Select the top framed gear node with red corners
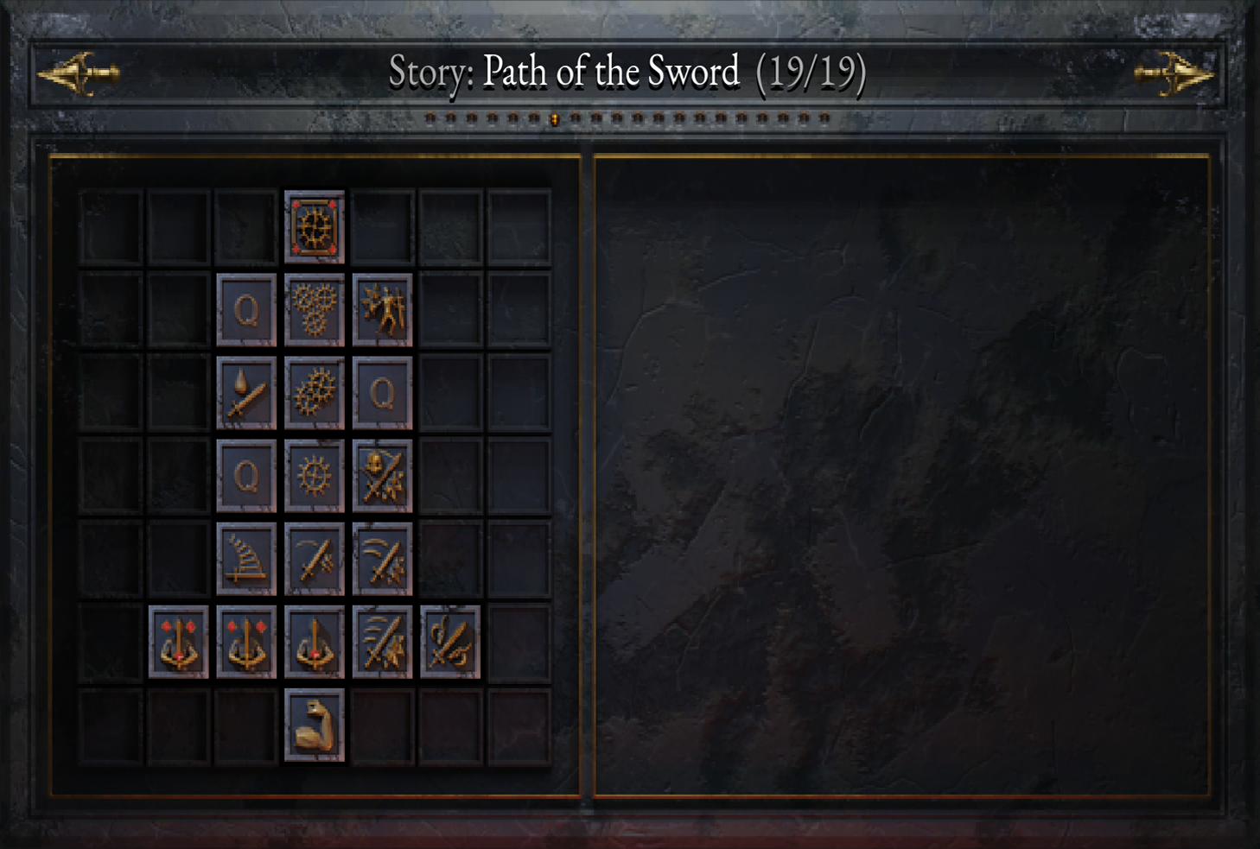Screen dimensions: 1260x849 click(x=315, y=227)
